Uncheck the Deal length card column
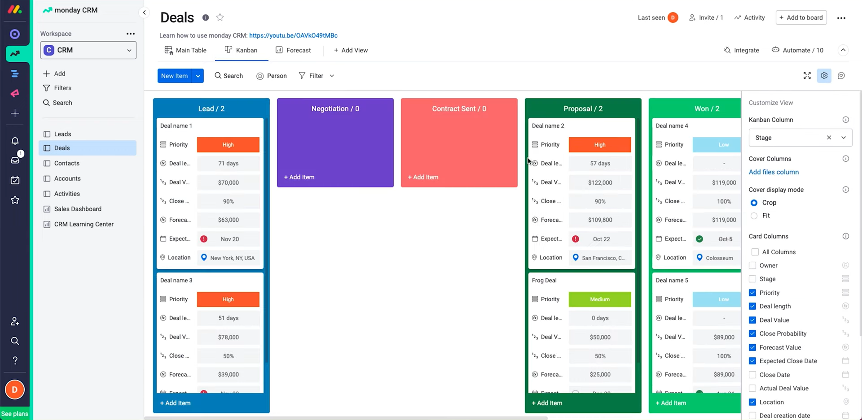The height and width of the screenshot is (420, 862). click(752, 306)
